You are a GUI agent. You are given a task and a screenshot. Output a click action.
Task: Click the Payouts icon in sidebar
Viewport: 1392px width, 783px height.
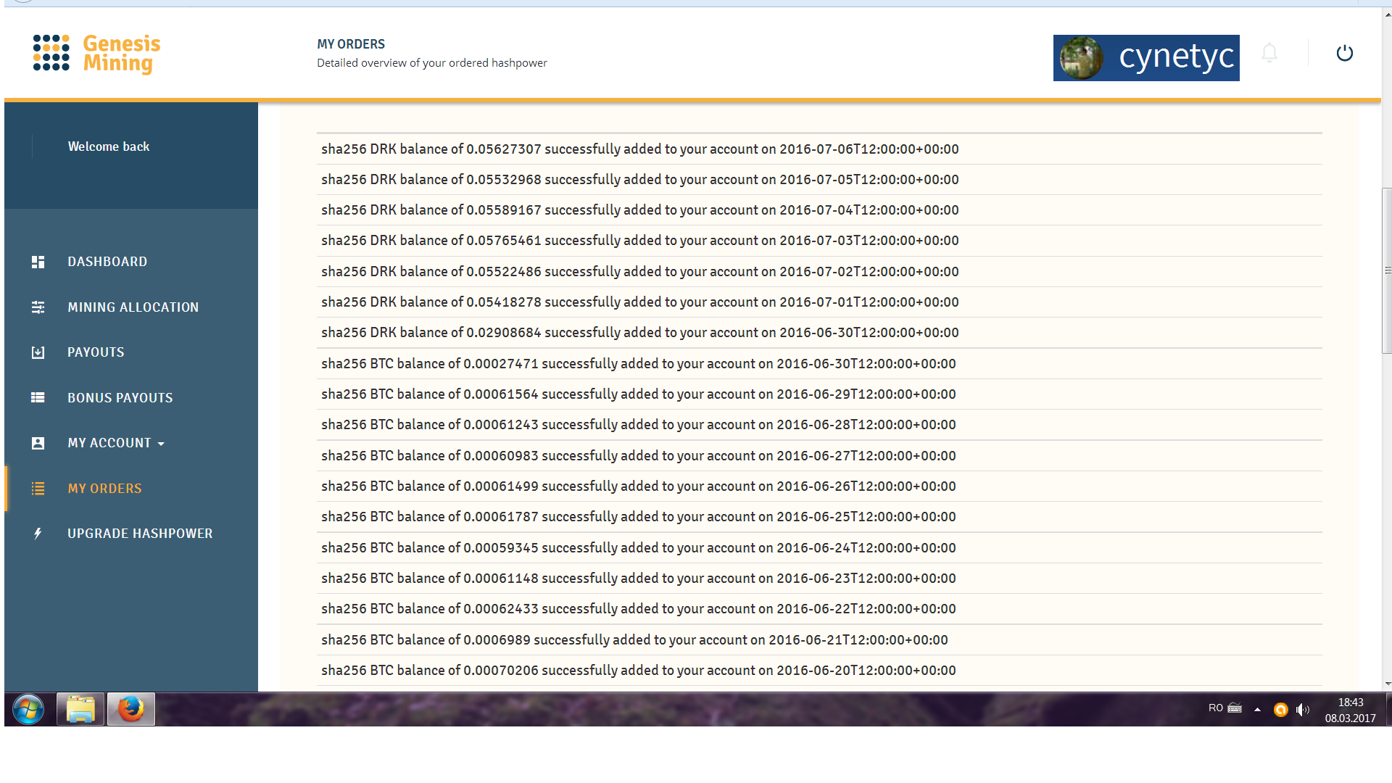coord(37,352)
